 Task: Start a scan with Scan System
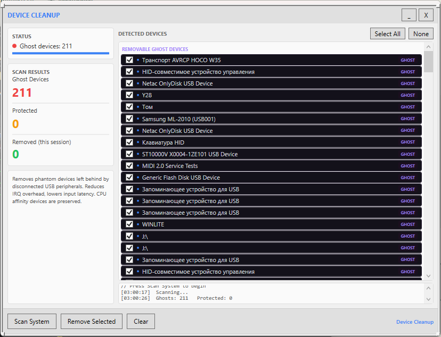pyautogui.click(x=31, y=322)
